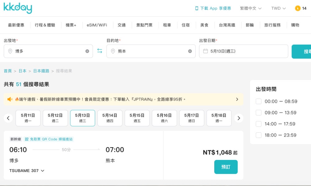Open the 美食 menu
The image size is (311, 186).
click(x=204, y=25)
